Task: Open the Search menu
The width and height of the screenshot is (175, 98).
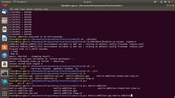Action: click(x=30, y=9)
